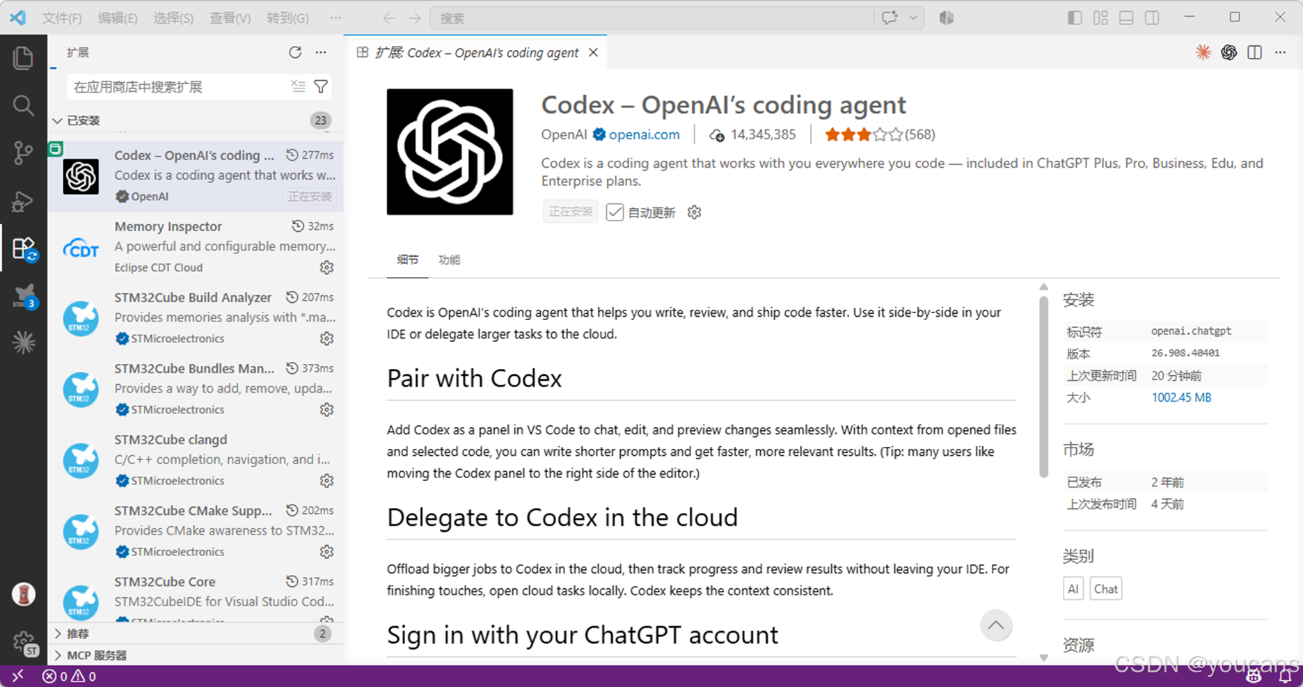Open the dropdown arrow beside the chat icon
Screen dimensions: 1303x687
913,18
